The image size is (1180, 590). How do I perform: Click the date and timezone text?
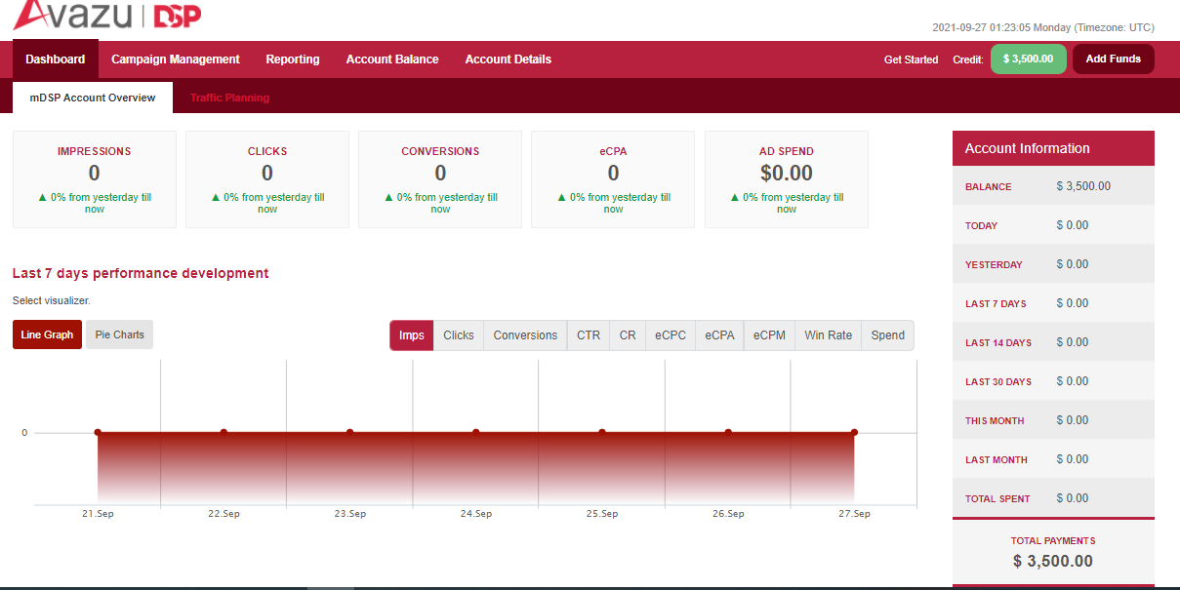(x=1043, y=28)
